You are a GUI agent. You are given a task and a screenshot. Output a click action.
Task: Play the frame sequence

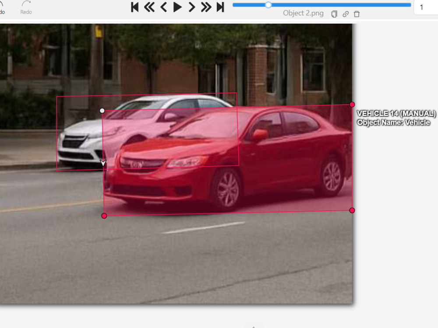point(177,7)
